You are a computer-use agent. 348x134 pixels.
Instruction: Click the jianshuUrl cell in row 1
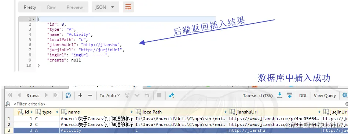(275, 119)
